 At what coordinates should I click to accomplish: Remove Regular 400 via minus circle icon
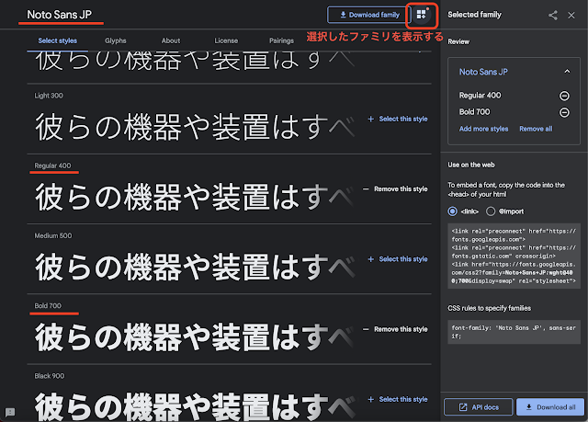coord(564,96)
